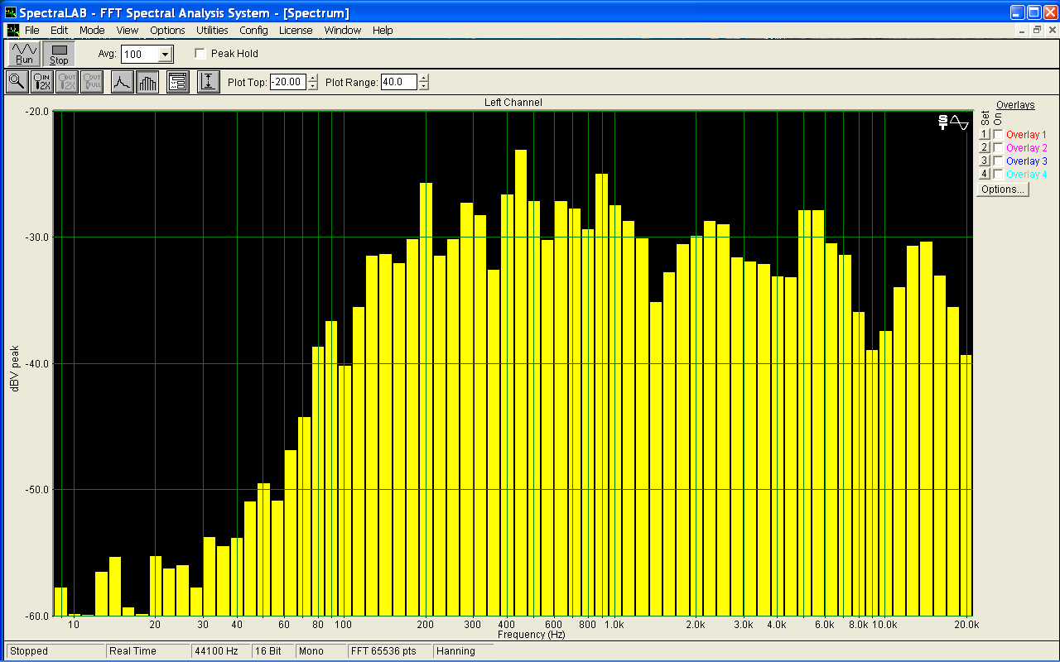Click the Overlays heading label
Viewport: 1060px width, 662px height.
point(1015,105)
